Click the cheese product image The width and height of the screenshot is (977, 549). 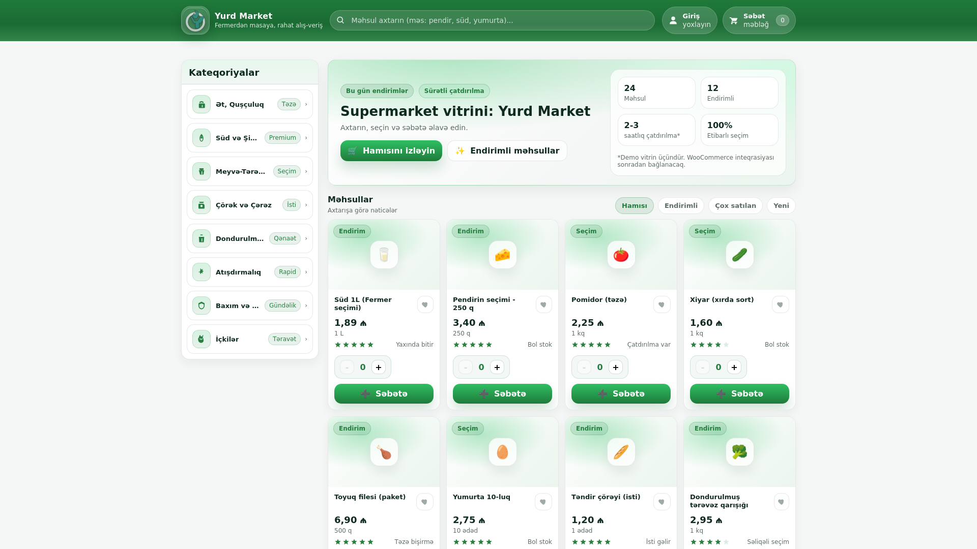(x=503, y=255)
